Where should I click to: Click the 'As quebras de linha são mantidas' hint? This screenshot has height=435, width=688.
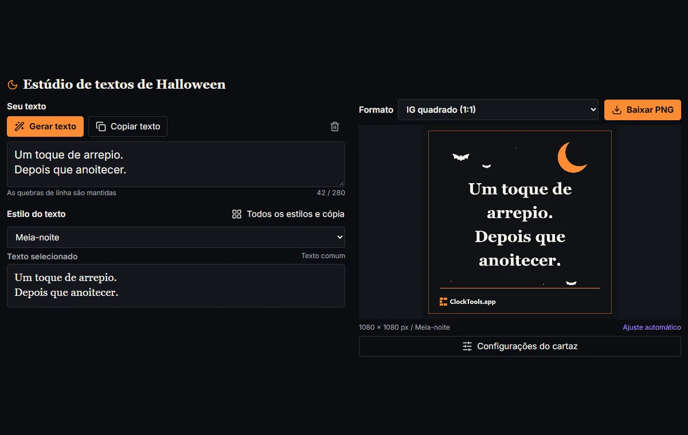[61, 193]
